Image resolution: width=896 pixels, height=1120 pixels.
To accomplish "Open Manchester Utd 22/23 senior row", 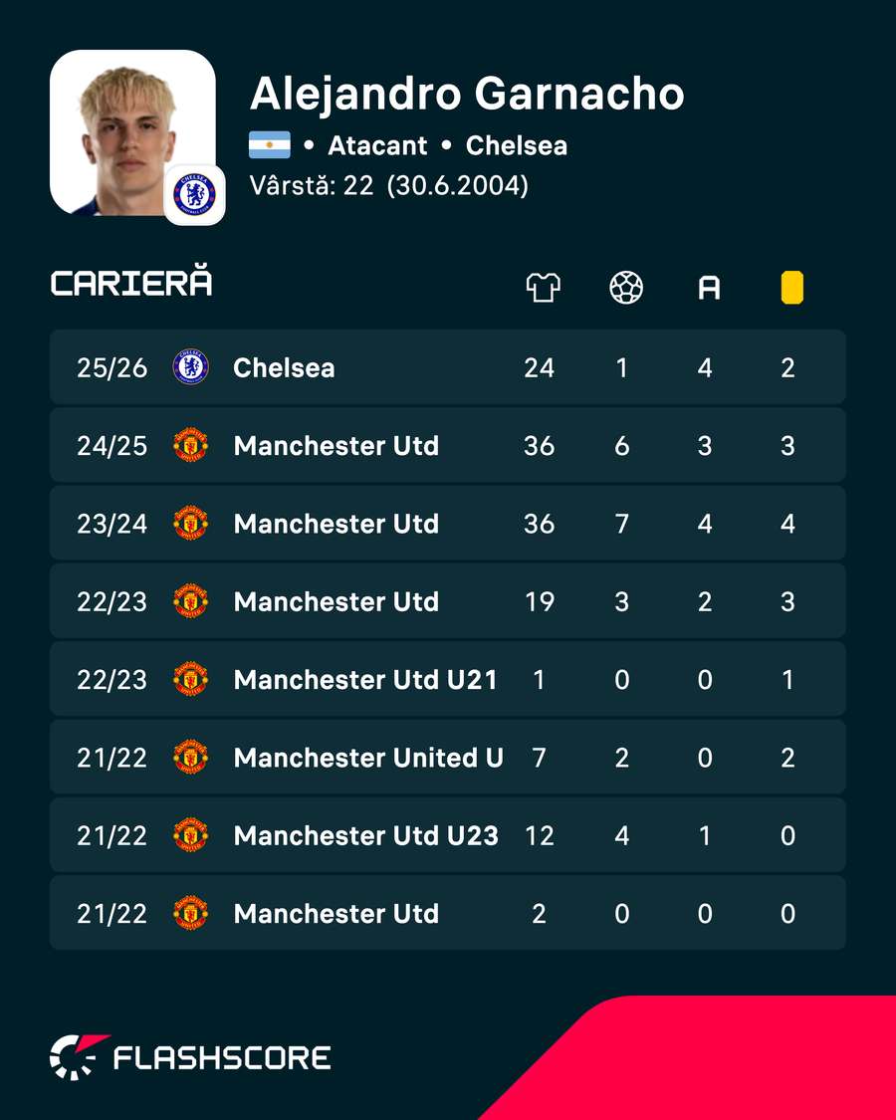I will [x=447, y=600].
